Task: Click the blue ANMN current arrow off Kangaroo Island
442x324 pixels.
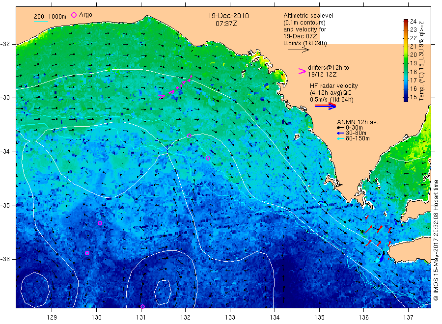Action: click(x=382, y=257)
